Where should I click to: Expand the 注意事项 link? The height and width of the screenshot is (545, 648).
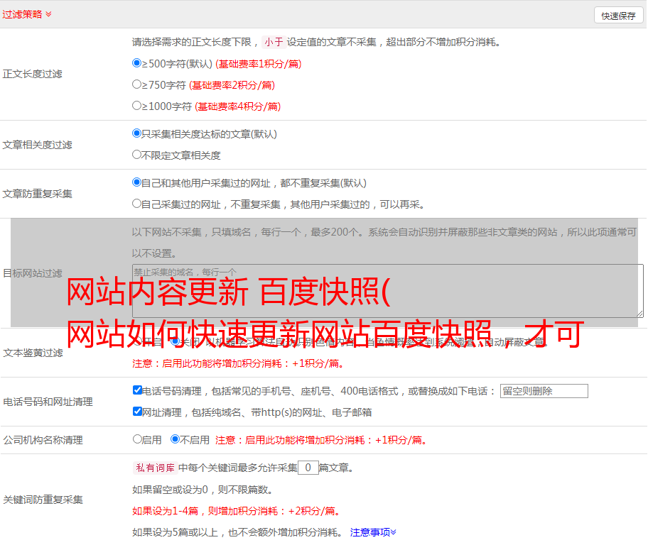372,532
